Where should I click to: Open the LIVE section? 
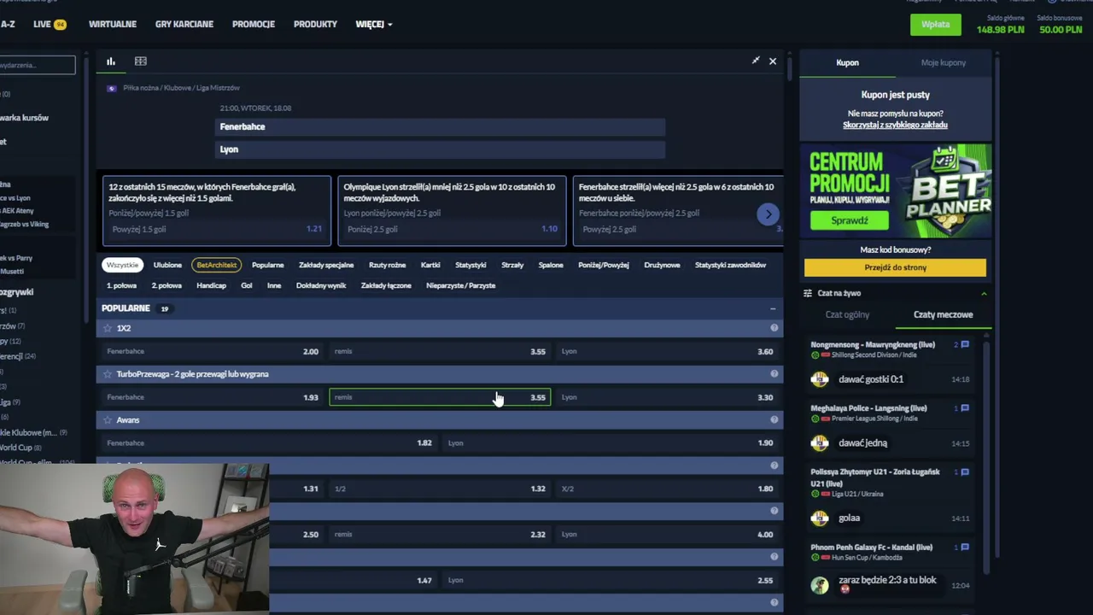tap(50, 24)
